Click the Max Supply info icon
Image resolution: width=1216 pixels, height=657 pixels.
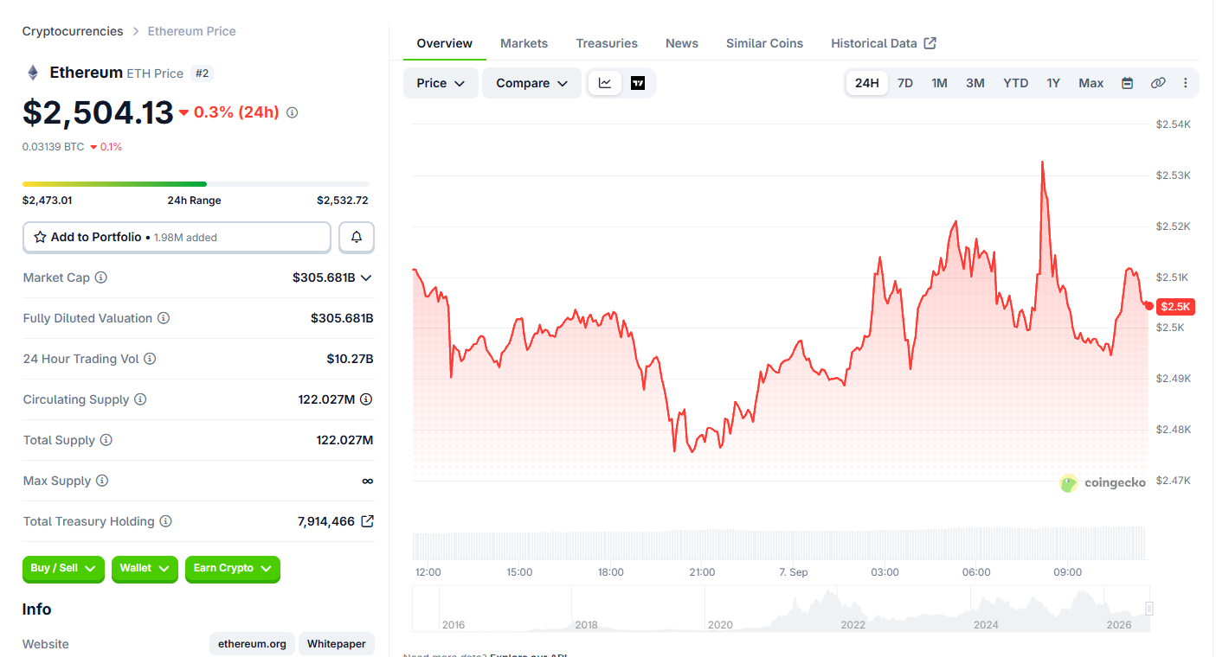(x=102, y=481)
